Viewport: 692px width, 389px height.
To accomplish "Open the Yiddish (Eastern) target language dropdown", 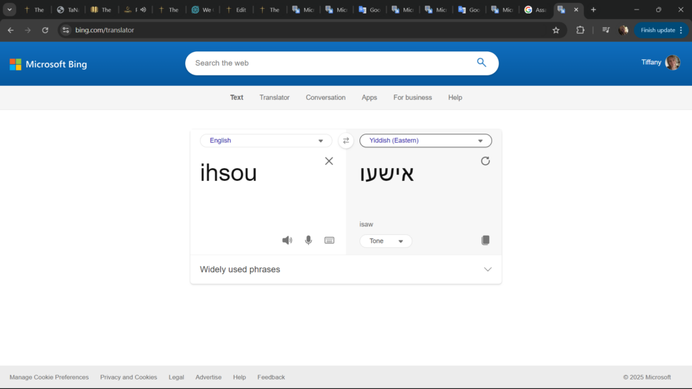I will pos(425,140).
